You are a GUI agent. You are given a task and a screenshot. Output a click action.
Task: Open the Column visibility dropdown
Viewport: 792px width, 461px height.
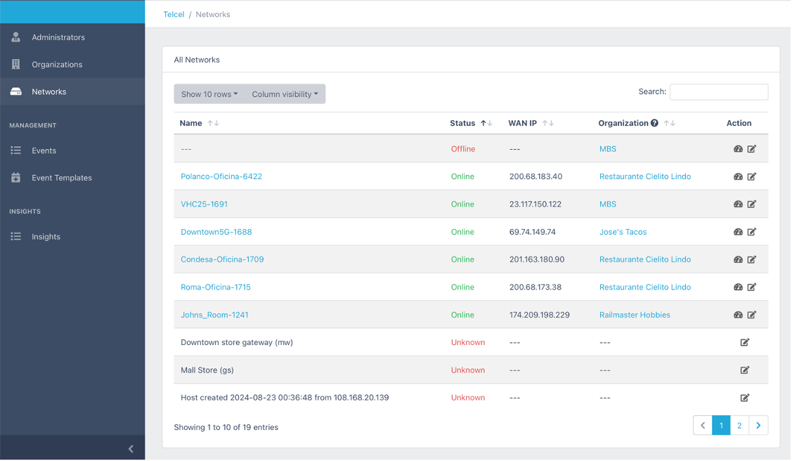coord(285,94)
